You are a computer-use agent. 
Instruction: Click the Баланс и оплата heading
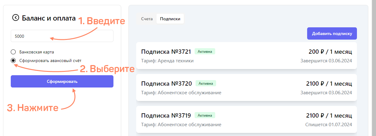(49, 18)
